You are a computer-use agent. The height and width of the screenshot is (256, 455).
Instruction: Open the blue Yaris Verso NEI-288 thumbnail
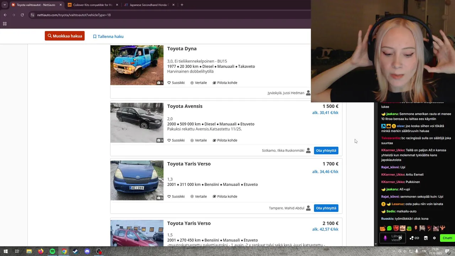coord(137,180)
